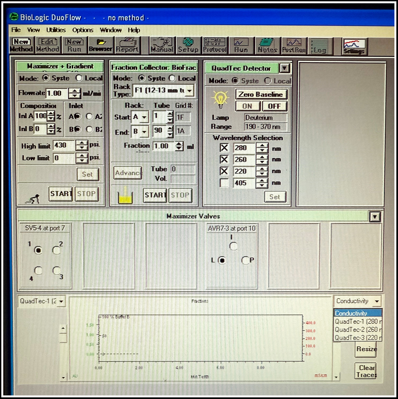Open the QuadTec-1 trace dropdown left of chart
Viewport: 398px width, 399px height.
[61, 301]
